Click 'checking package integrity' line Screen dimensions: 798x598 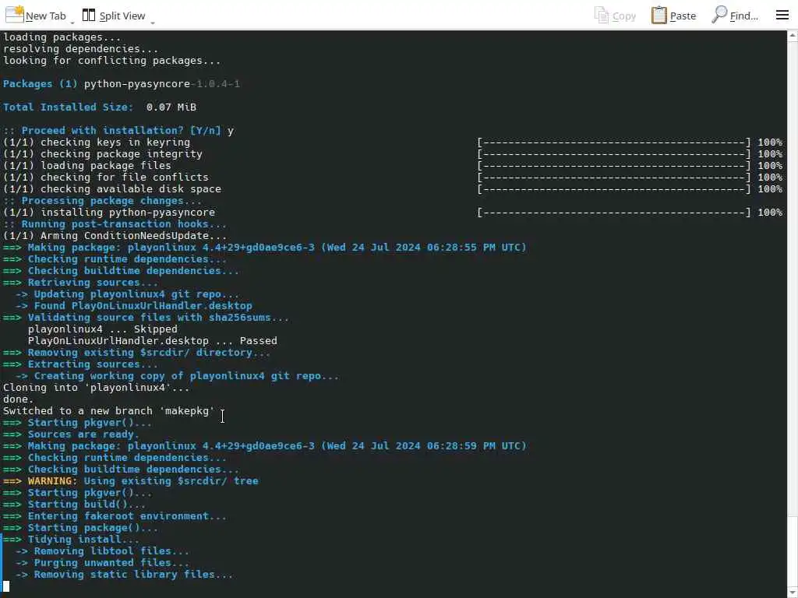click(x=103, y=154)
